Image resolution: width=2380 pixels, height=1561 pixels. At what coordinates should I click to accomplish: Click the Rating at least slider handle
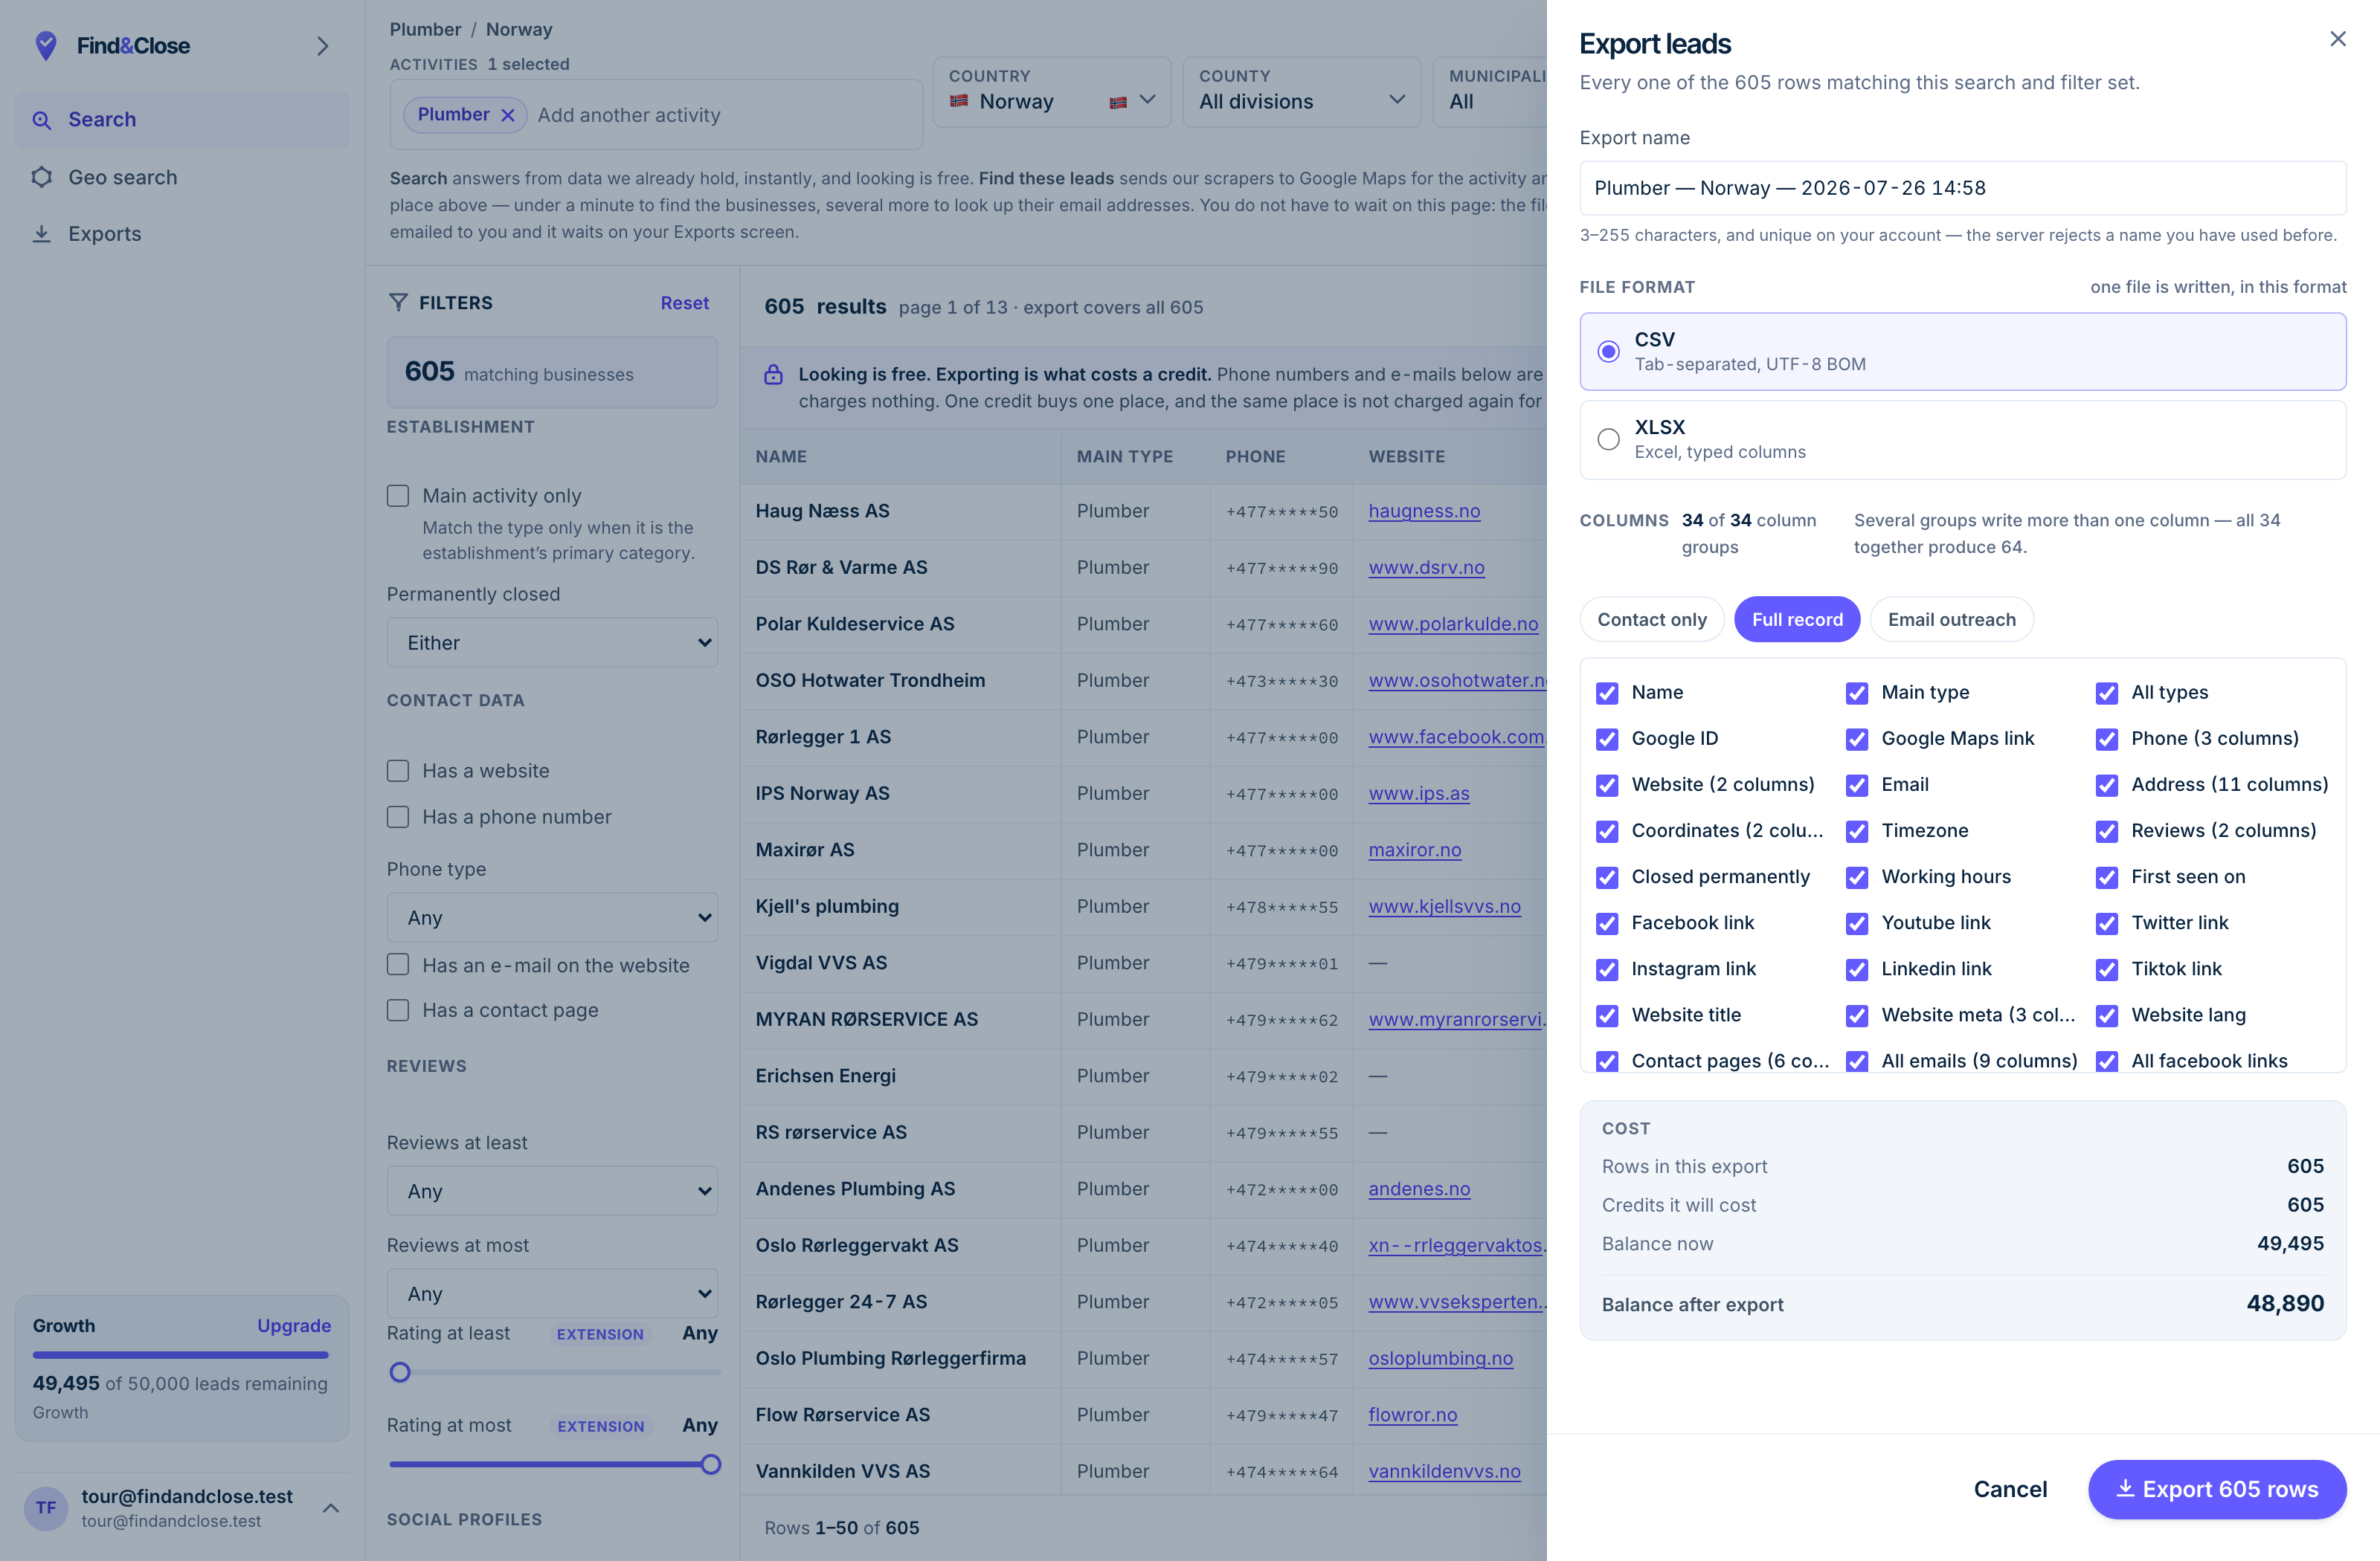click(400, 1372)
